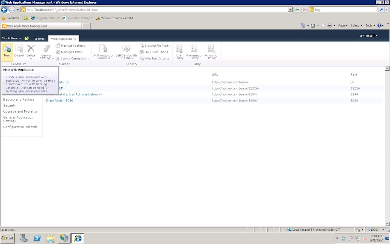Select the Web Applications ribbon tab
390x244 pixels.
[x=63, y=39]
